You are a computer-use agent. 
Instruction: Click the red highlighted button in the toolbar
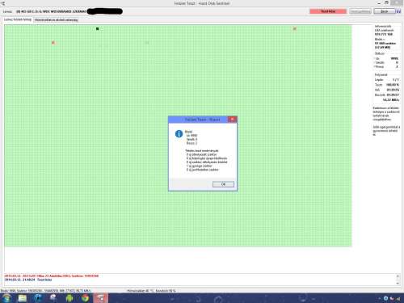point(328,11)
